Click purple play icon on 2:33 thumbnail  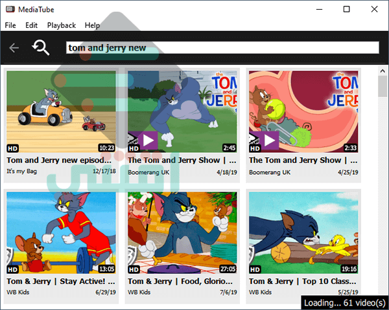pos(269,140)
